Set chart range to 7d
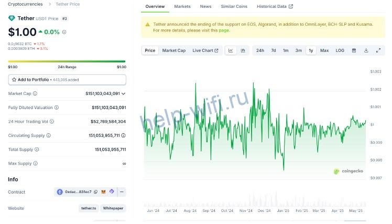The height and width of the screenshot is (224, 392). (274, 50)
